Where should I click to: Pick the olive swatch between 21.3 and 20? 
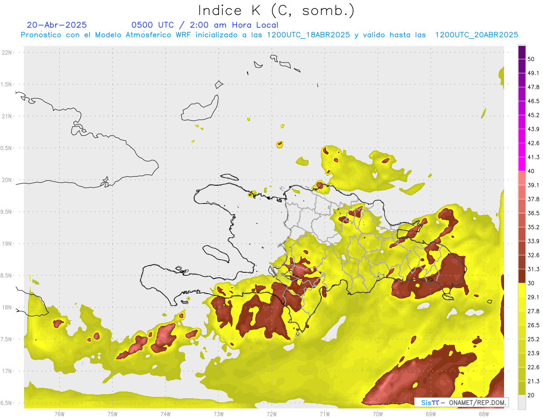tap(522, 388)
